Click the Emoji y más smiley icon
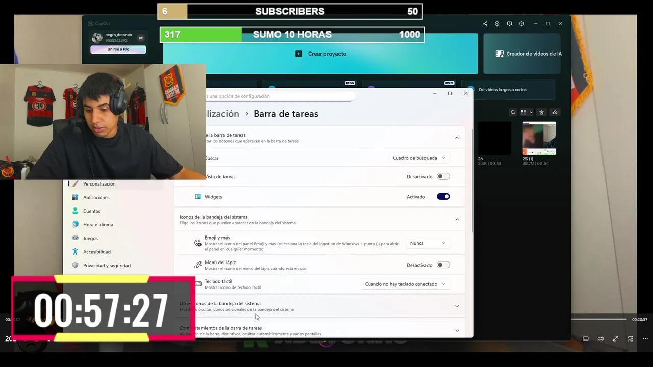This screenshot has width=653, height=367. pyautogui.click(x=198, y=243)
